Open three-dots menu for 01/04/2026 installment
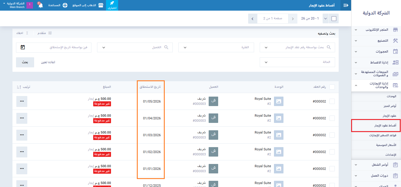Screen dimensions: 401x187 tap(22, 118)
